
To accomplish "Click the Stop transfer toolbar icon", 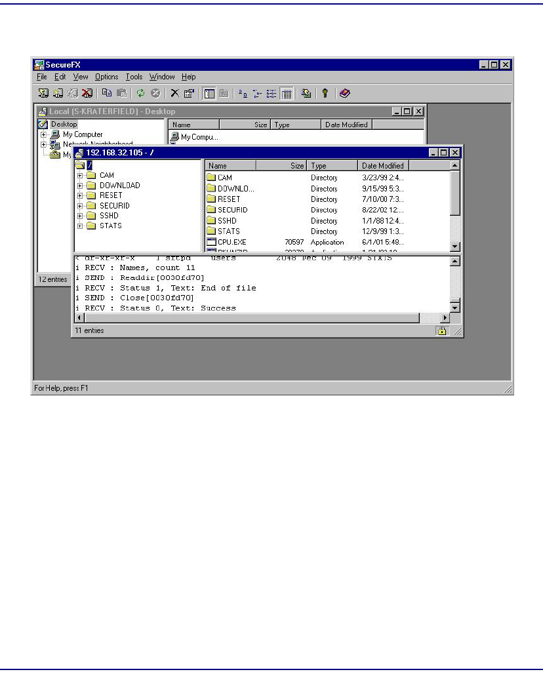I will 155,93.
